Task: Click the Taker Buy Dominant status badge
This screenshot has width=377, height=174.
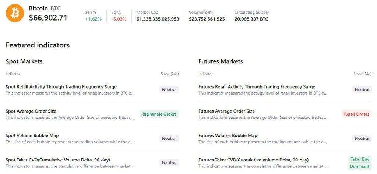Action: click(360, 163)
